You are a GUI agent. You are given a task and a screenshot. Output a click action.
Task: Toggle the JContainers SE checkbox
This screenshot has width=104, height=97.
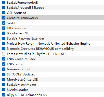4,33
